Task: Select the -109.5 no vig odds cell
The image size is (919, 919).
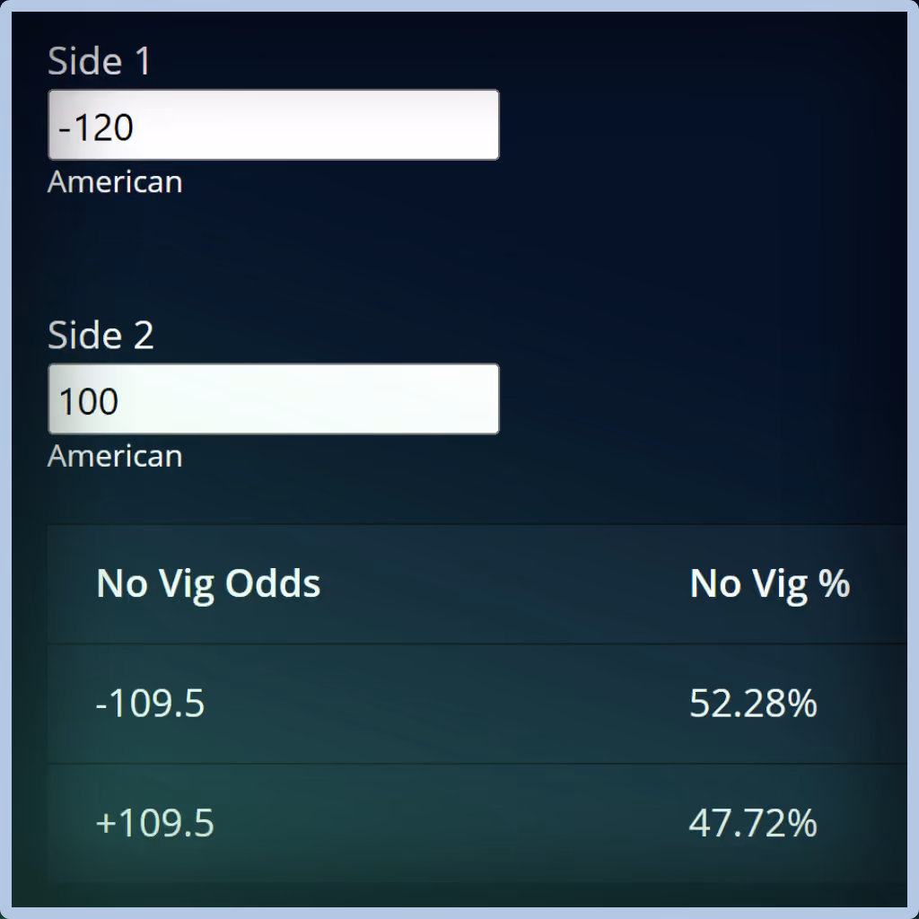Action: click(x=150, y=703)
